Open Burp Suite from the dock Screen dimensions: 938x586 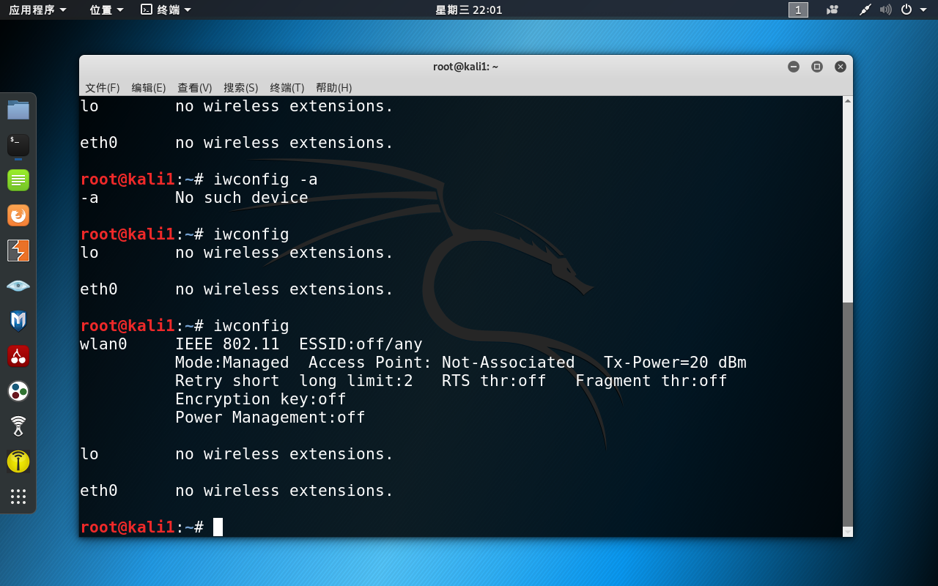18,251
